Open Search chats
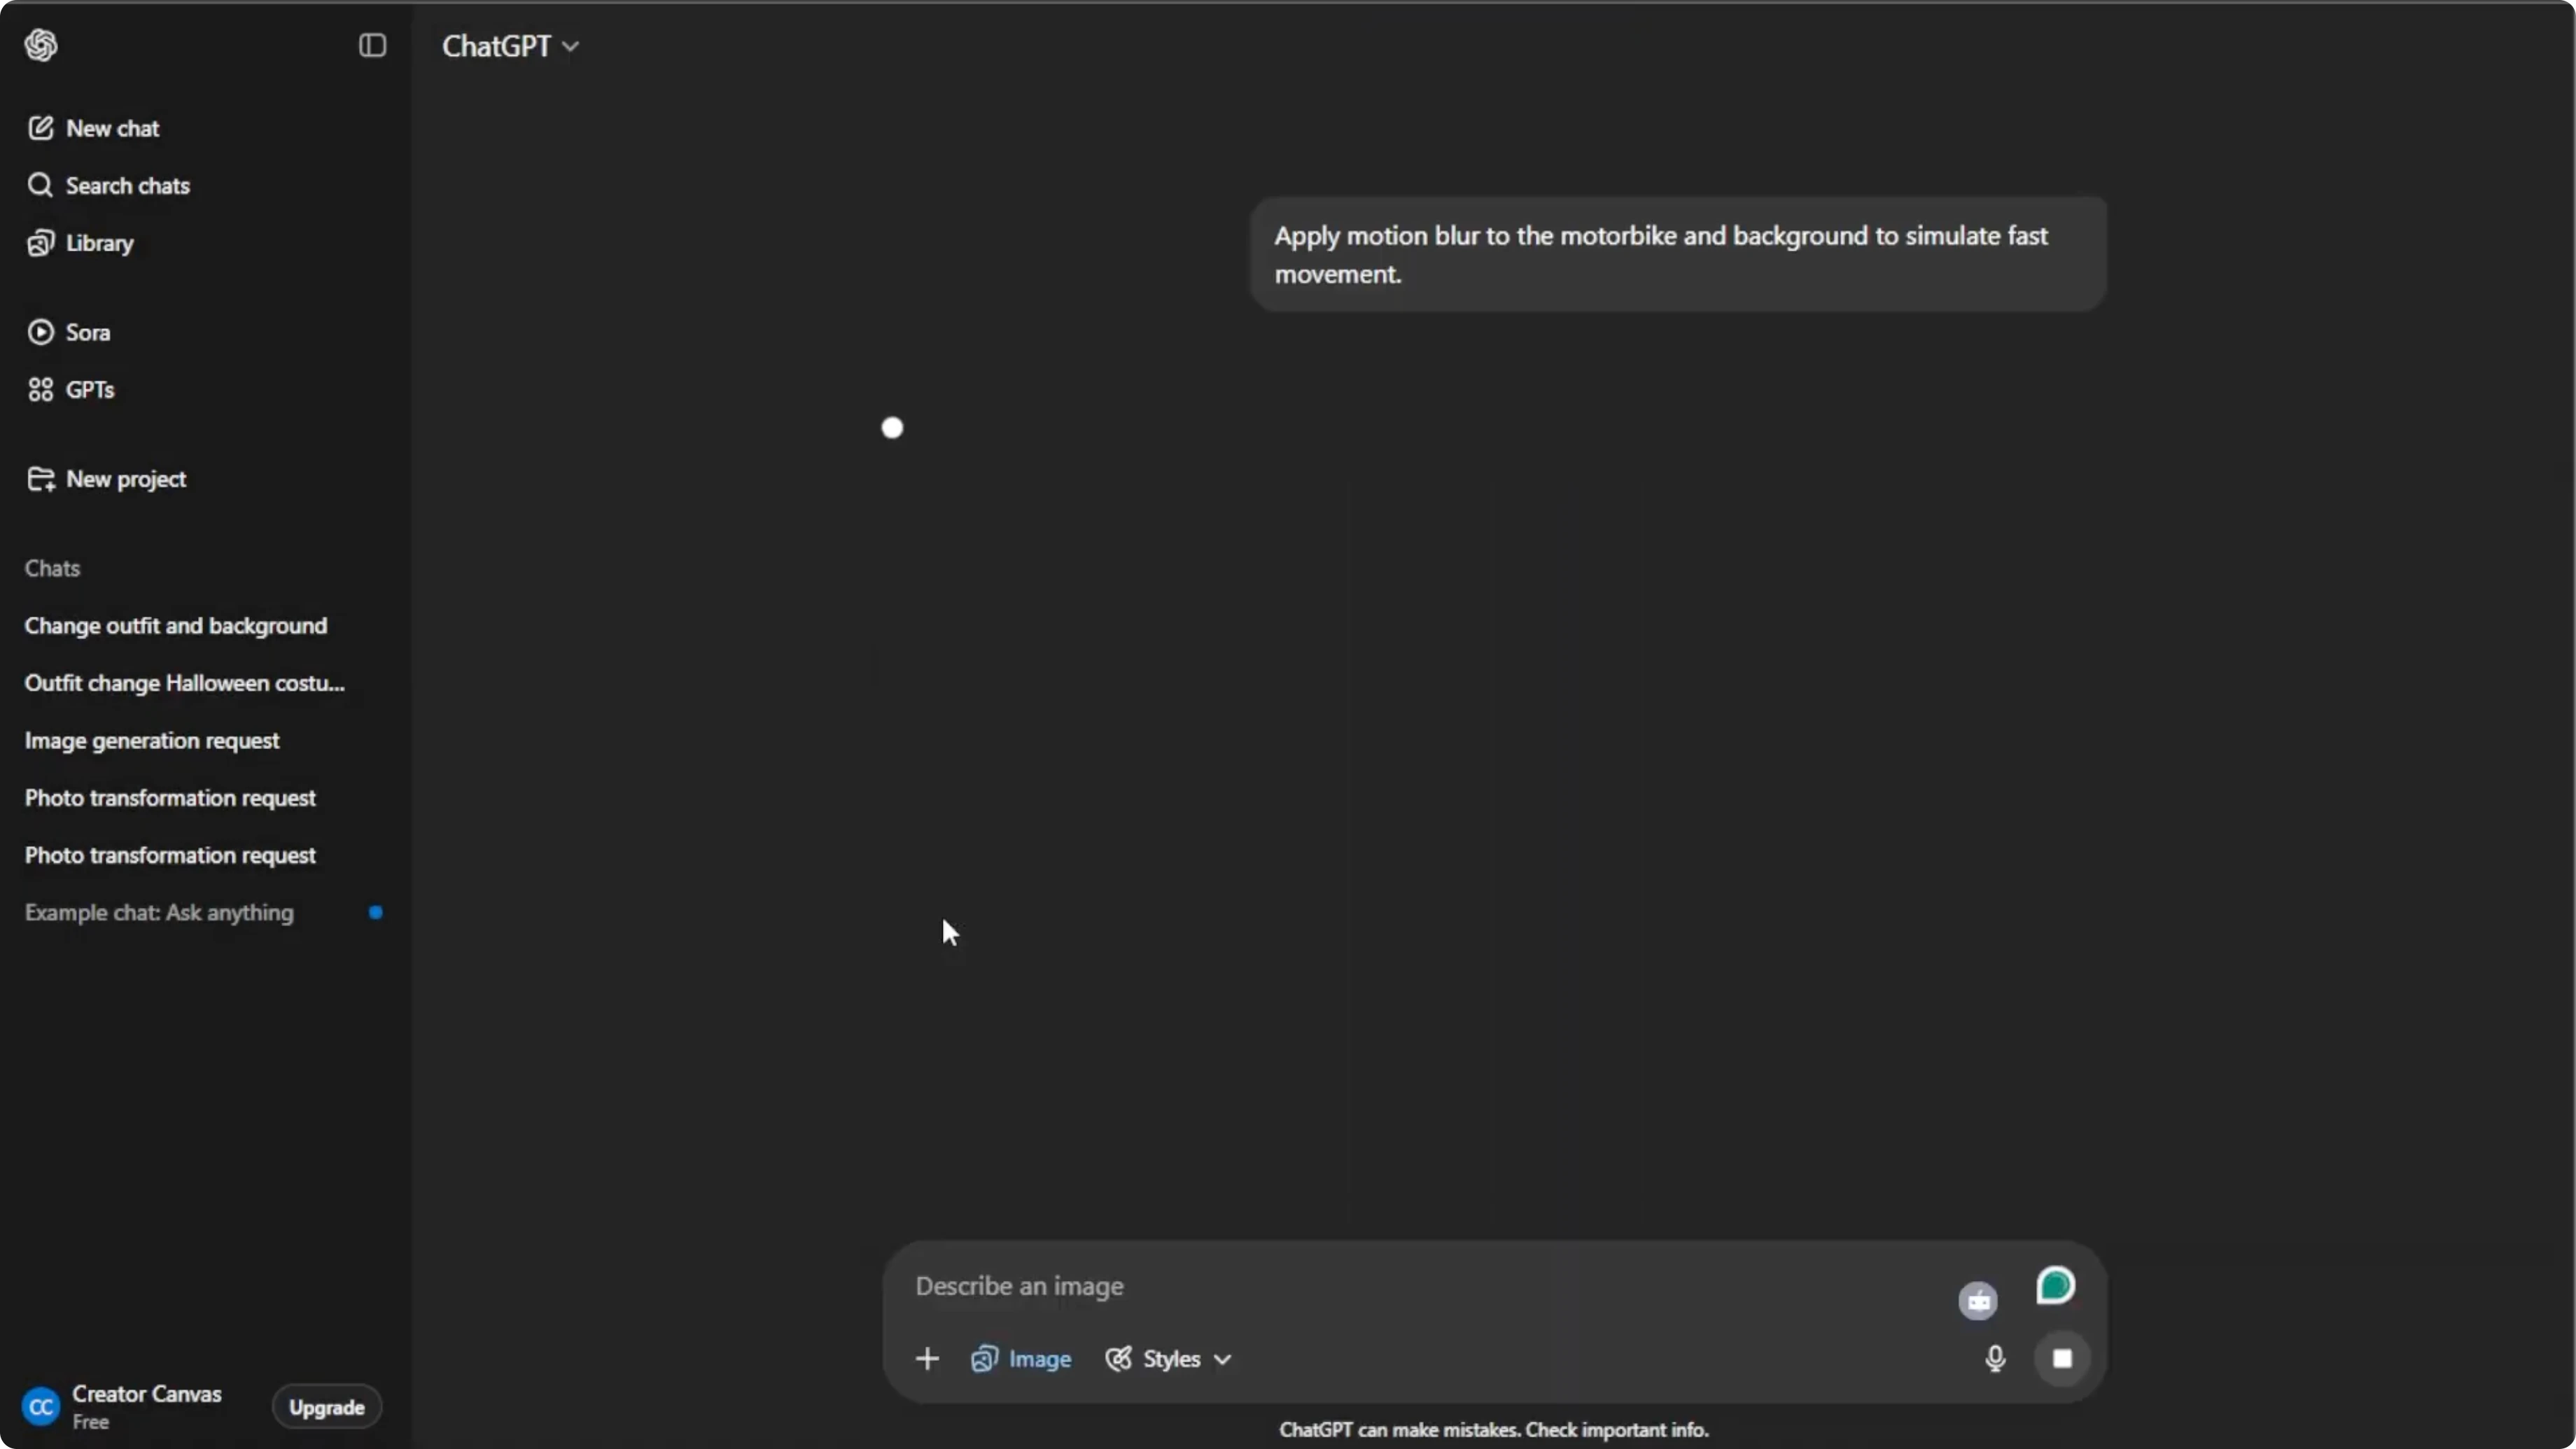 (x=127, y=185)
